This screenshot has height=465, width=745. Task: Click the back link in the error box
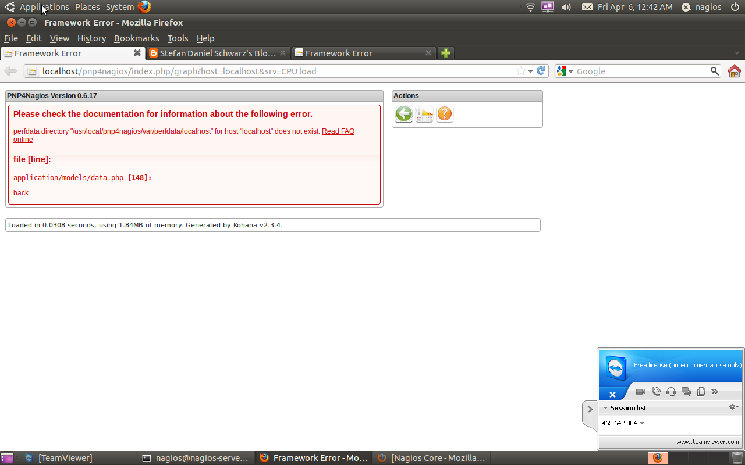(x=20, y=192)
